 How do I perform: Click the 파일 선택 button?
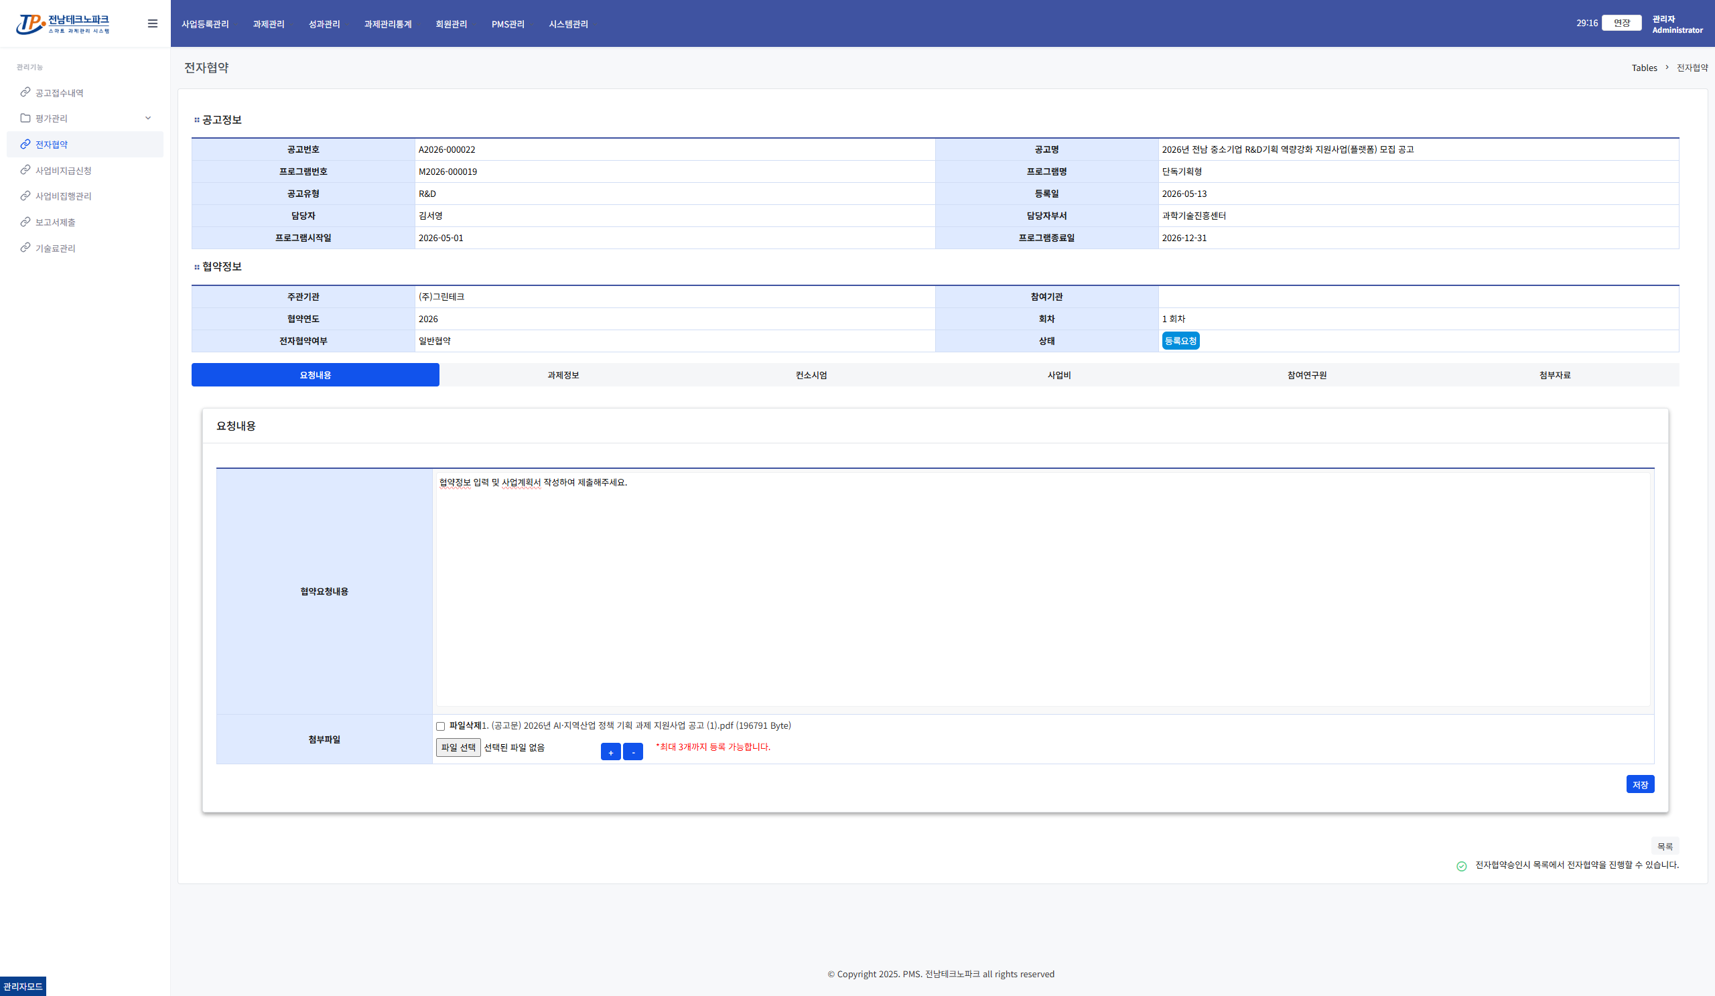[x=458, y=748]
